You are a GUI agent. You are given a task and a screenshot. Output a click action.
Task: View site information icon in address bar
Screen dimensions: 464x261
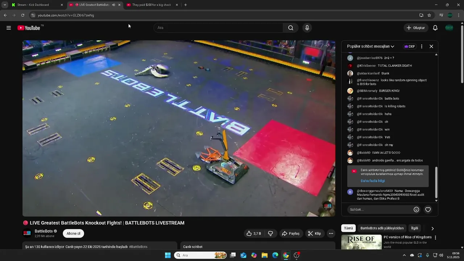pos(33,15)
